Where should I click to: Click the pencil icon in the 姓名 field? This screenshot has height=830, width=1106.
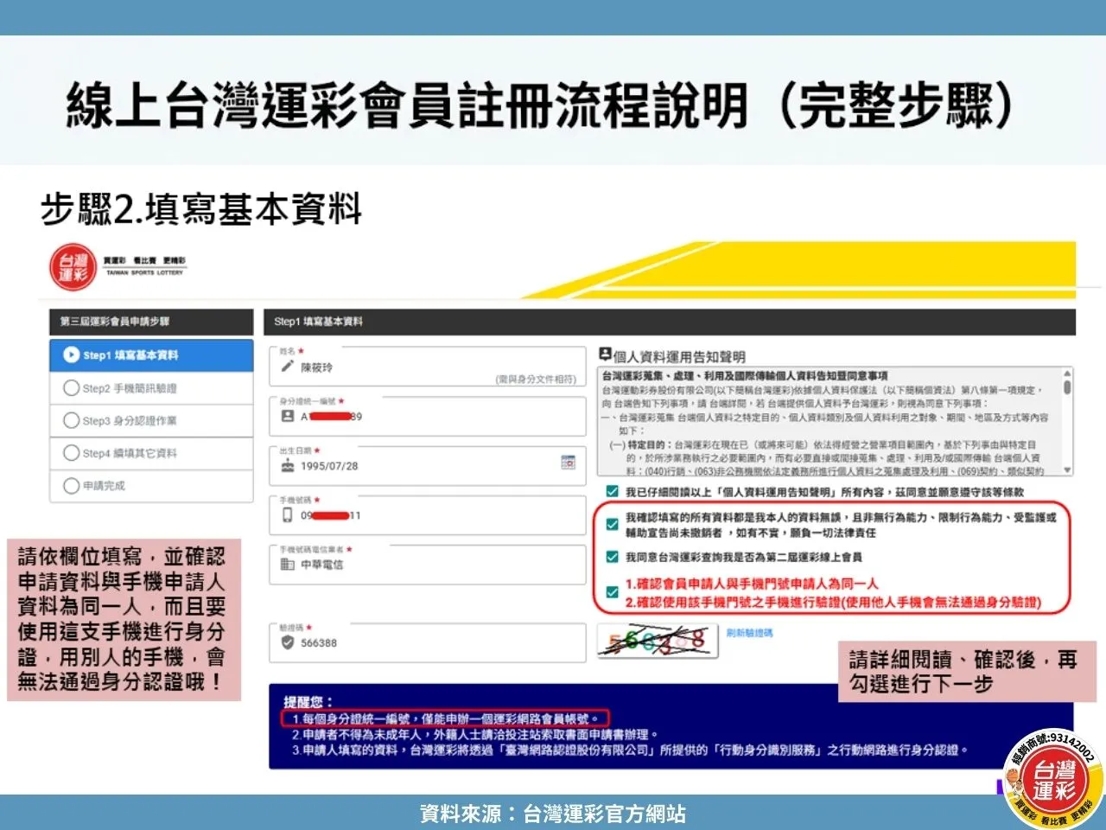point(288,367)
